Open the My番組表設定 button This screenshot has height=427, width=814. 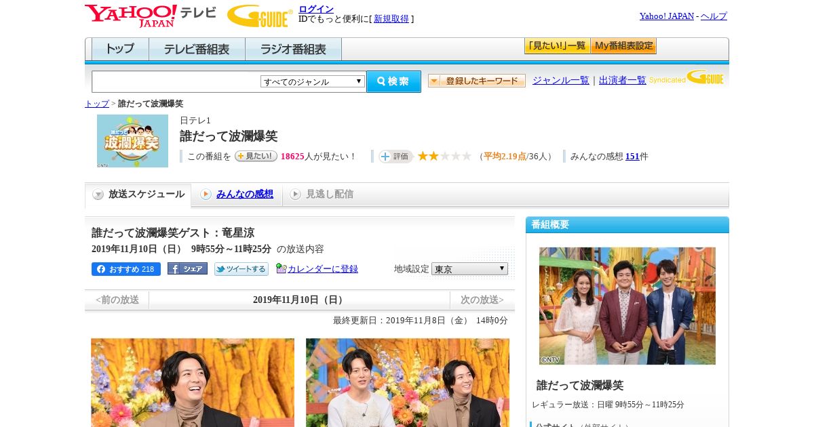623,46
